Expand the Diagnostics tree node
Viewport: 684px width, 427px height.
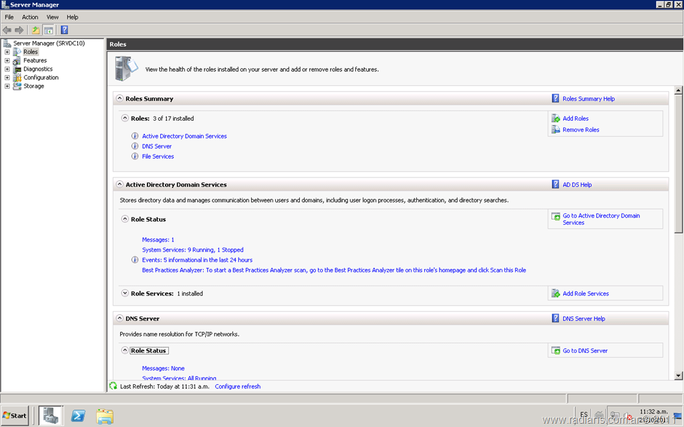click(x=7, y=69)
